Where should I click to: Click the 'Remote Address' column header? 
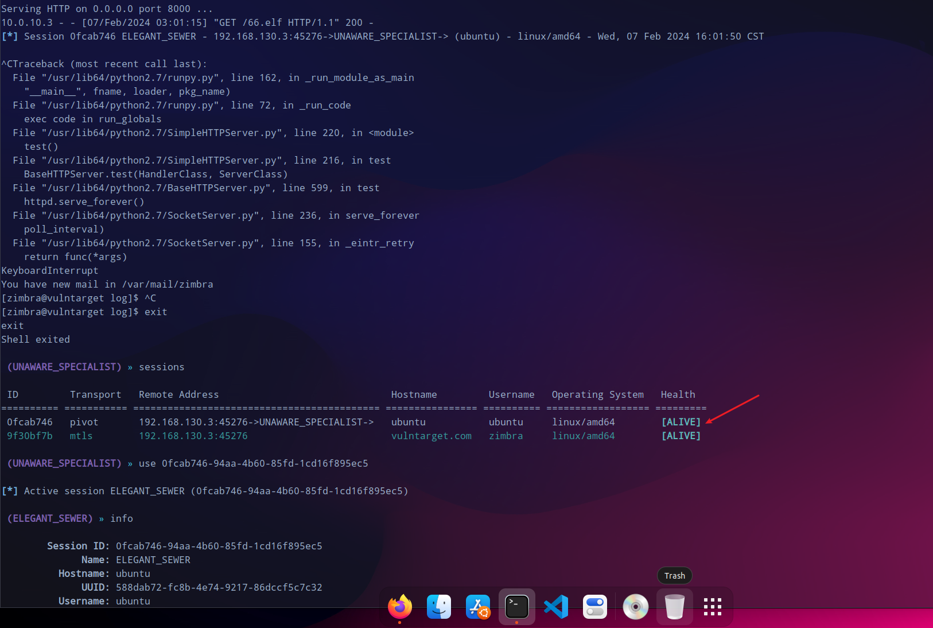pyautogui.click(x=179, y=394)
